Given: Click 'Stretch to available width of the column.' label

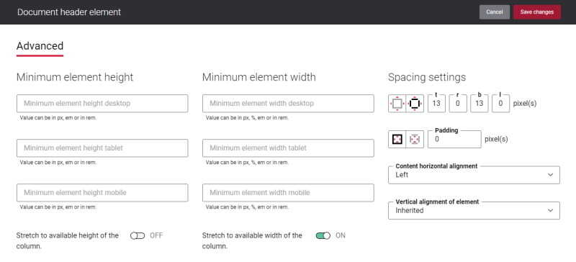Looking at the screenshot, I should [x=253, y=240].
